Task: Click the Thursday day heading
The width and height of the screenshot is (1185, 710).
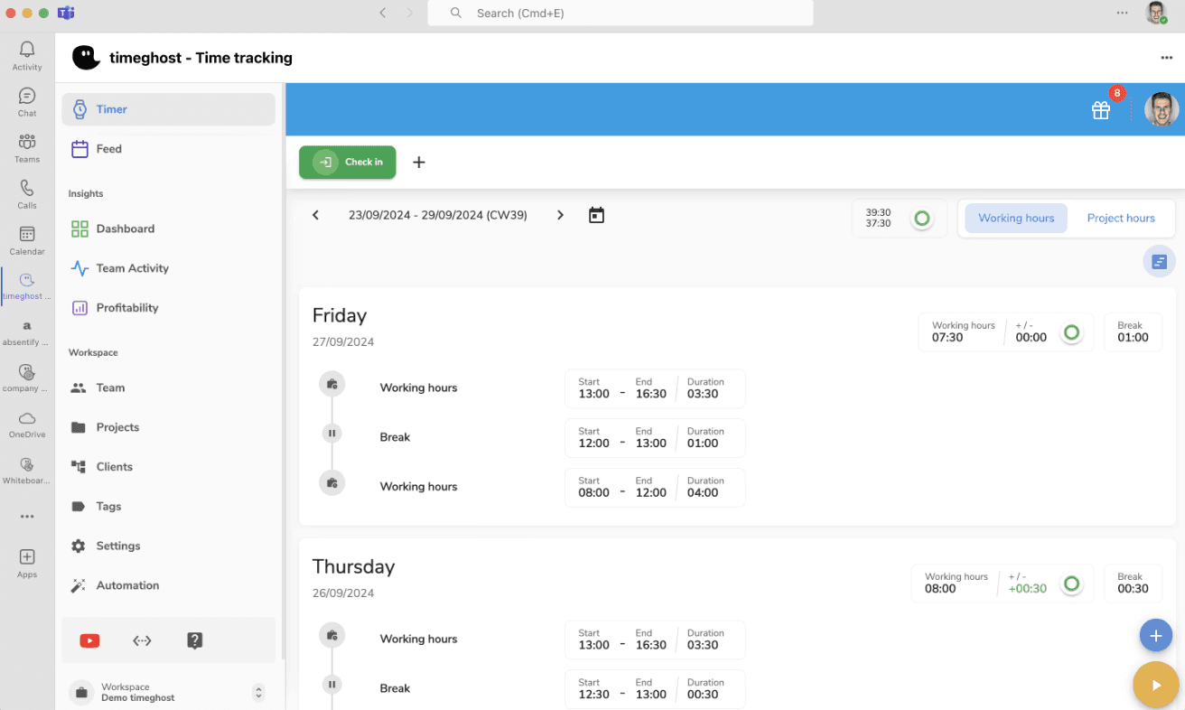Action: click(354, 566)
